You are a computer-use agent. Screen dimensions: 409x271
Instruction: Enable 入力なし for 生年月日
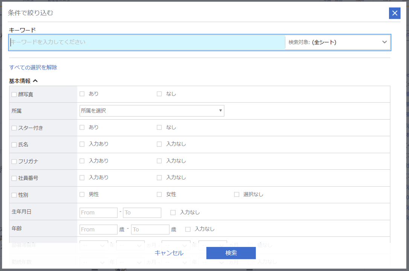coord(173,212)
